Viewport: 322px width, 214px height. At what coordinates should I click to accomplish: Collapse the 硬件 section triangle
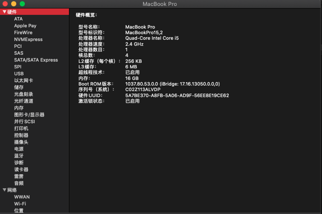tap(4, 12)
